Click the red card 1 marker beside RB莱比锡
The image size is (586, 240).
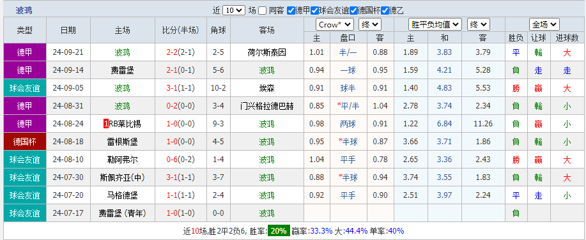(106, 124)
